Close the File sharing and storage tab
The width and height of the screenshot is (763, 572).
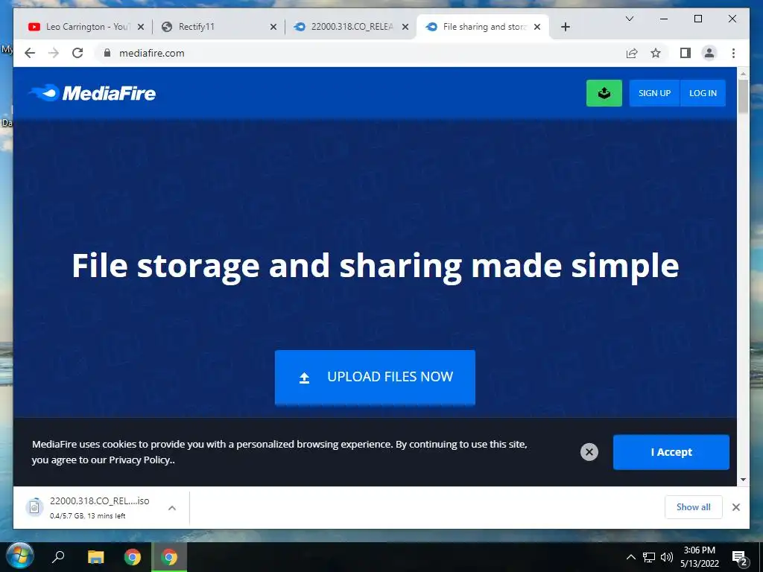[537, 27]
